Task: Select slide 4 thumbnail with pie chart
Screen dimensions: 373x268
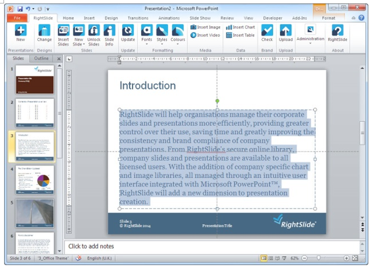Action: [x=34, y=180]
